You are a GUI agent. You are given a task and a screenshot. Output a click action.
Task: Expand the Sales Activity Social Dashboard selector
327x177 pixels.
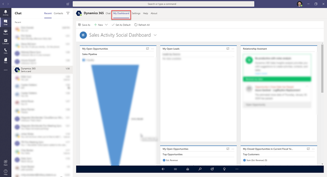pyautogui.click(x=155, y=35)
